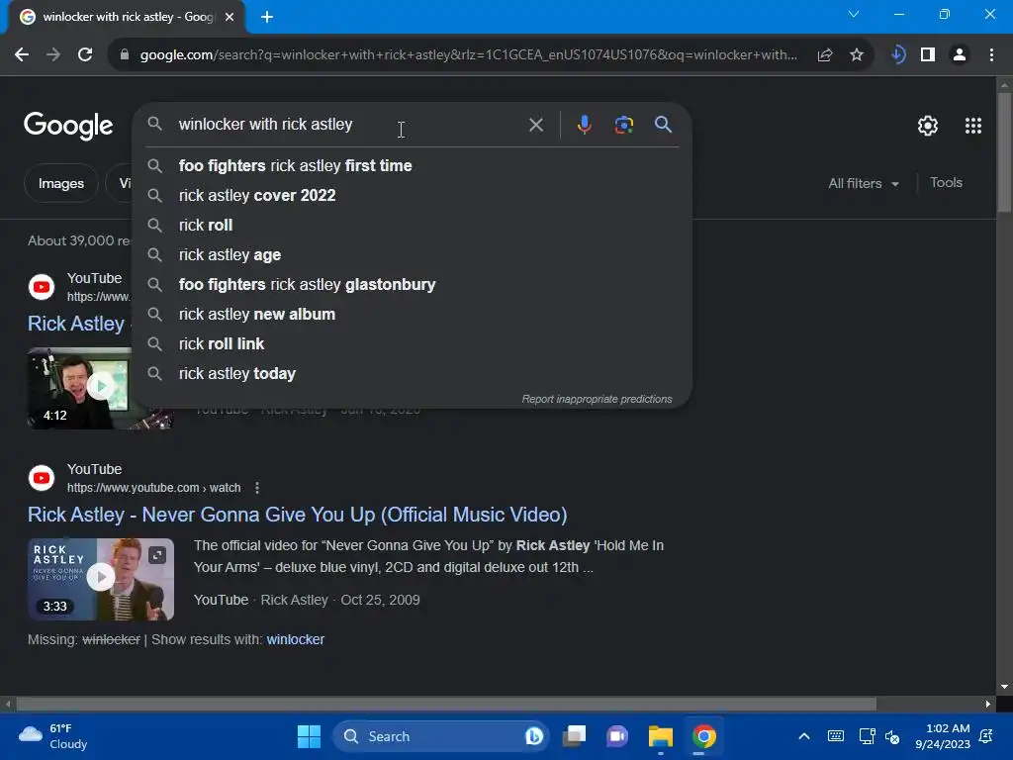Open File Explorer from the taskbar
The height and width of the screenshot is (760, 1013).
tap(660, 736)
